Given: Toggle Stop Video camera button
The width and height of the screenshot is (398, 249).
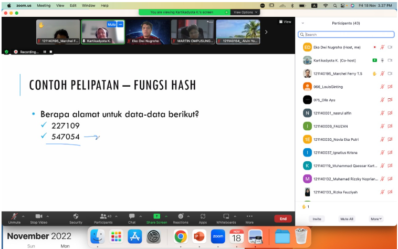Looking at the screenshot, I should 38,216.
